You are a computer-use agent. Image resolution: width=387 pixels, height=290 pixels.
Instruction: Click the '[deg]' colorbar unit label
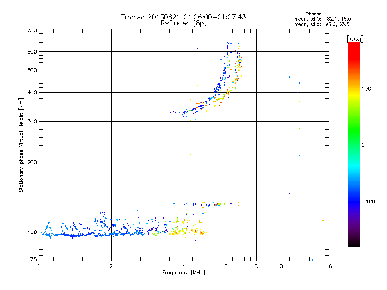(x=355, y=39)
